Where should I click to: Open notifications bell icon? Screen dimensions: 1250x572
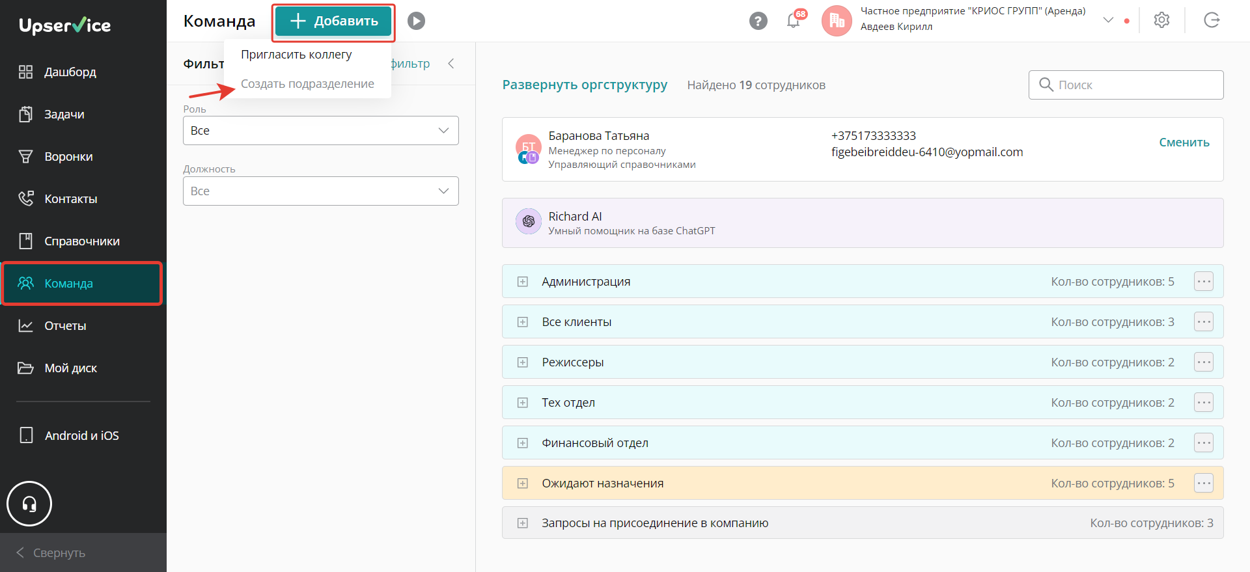tap(794, 20)
